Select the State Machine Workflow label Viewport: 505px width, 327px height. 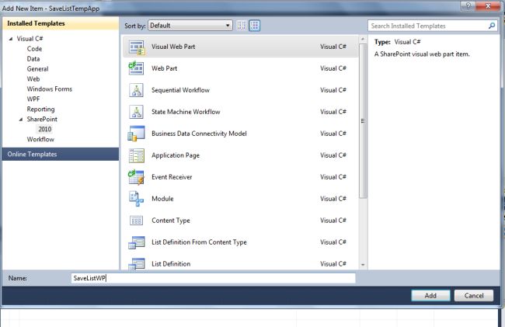point(186,112)
